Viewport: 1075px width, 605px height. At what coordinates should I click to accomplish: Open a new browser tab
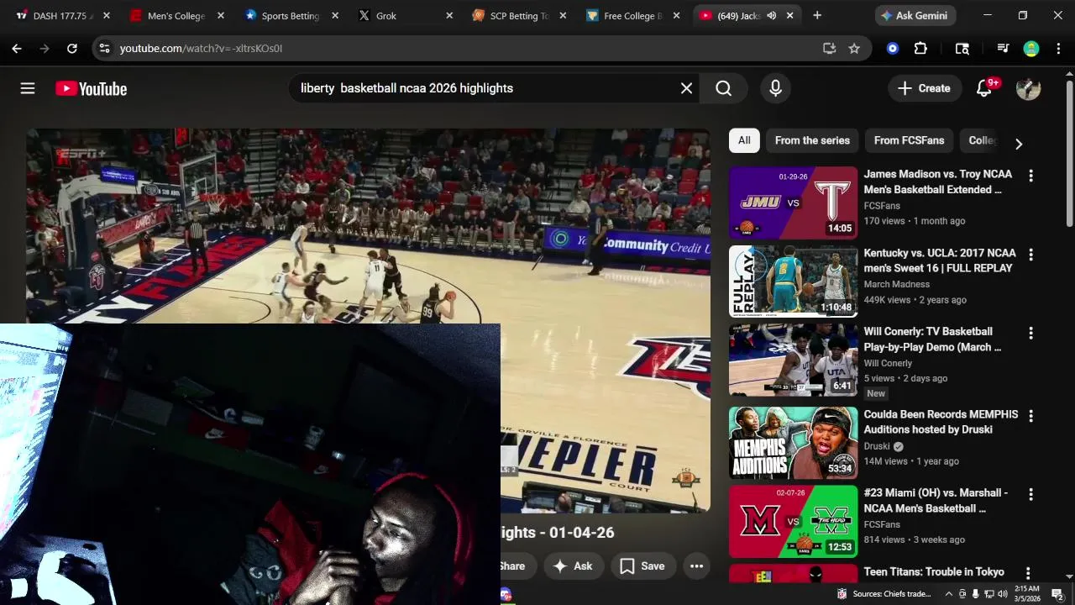[817, 15]
